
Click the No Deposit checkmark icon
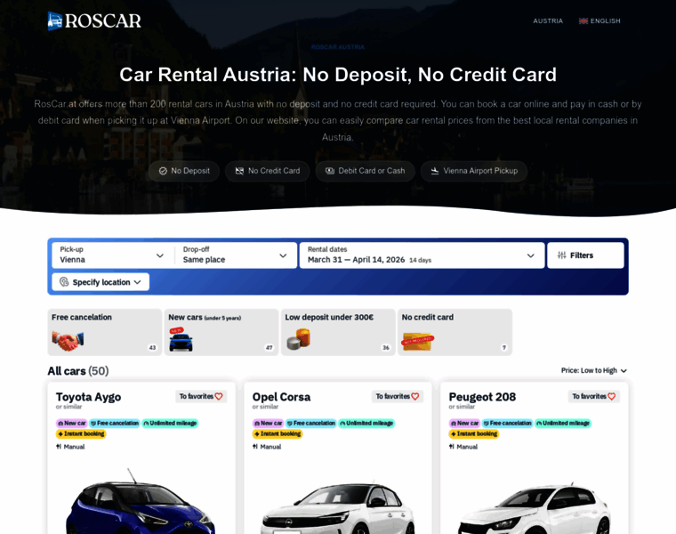(x=163, y=171)
